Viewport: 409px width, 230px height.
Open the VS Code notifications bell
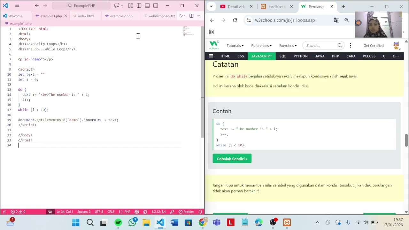200,211
